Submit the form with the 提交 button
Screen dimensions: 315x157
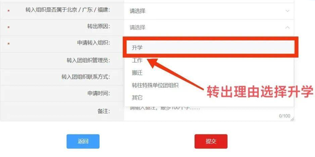211,141
